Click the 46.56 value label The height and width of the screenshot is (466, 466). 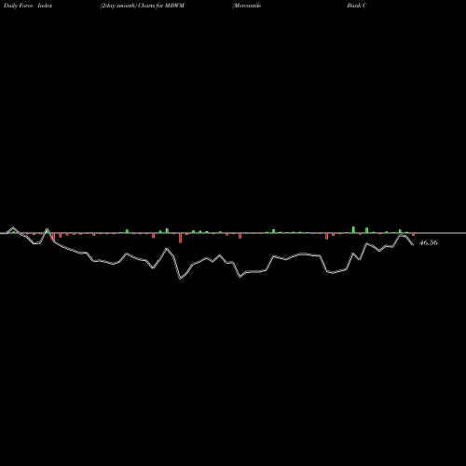pyautogui.click(x=429, y=242)
